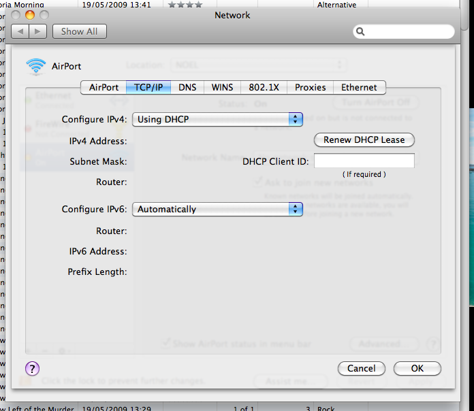
Task: Open the Proxies tab
Action: tap(310, 88)
